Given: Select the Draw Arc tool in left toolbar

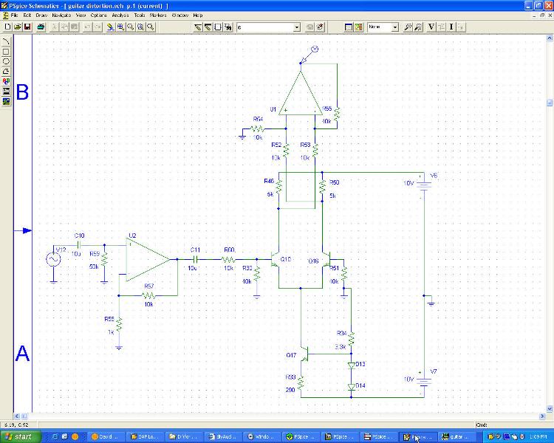Looking at the screenshot, I should point(6,41).
